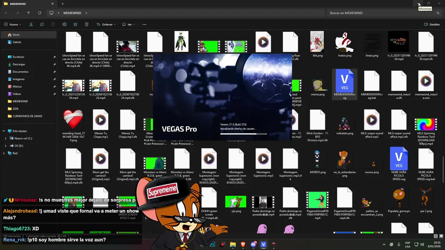Open Photoshop from the taskbar
The height and width of the screenshot is (250, 445).
point(212,244)
